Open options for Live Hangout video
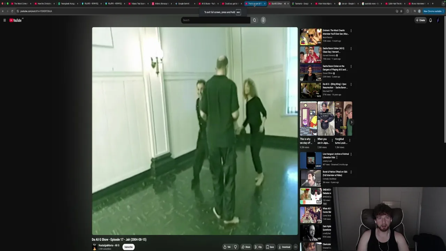 pos(351,154)
